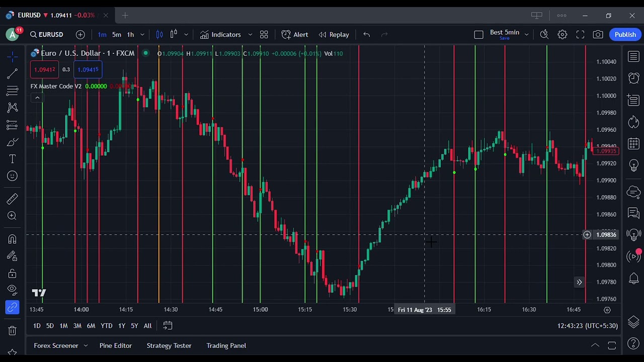This screenshot has height=362, width=644.
Task: Open the pattern drawing tools
Action: [12, 108]
